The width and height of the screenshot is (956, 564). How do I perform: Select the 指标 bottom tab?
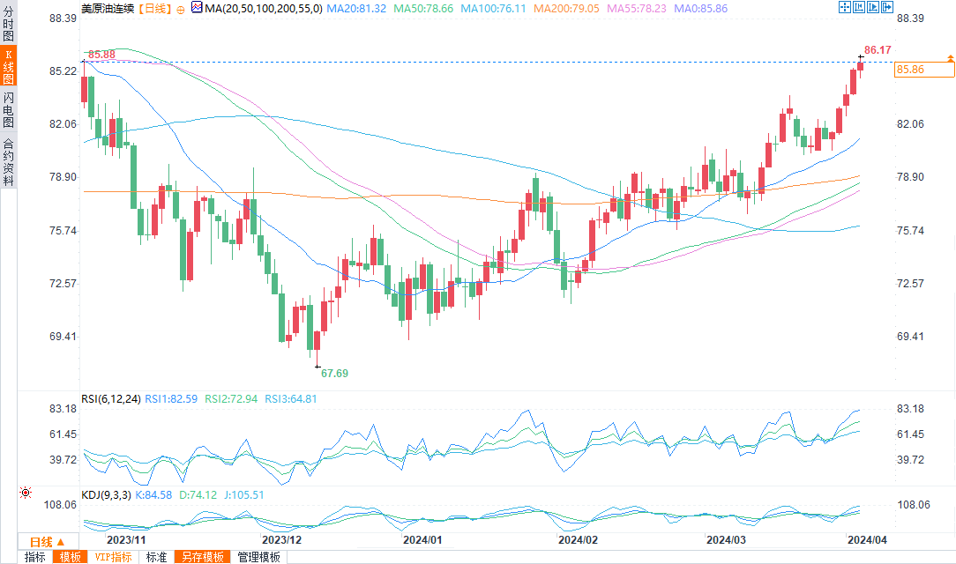pos(35,557)
